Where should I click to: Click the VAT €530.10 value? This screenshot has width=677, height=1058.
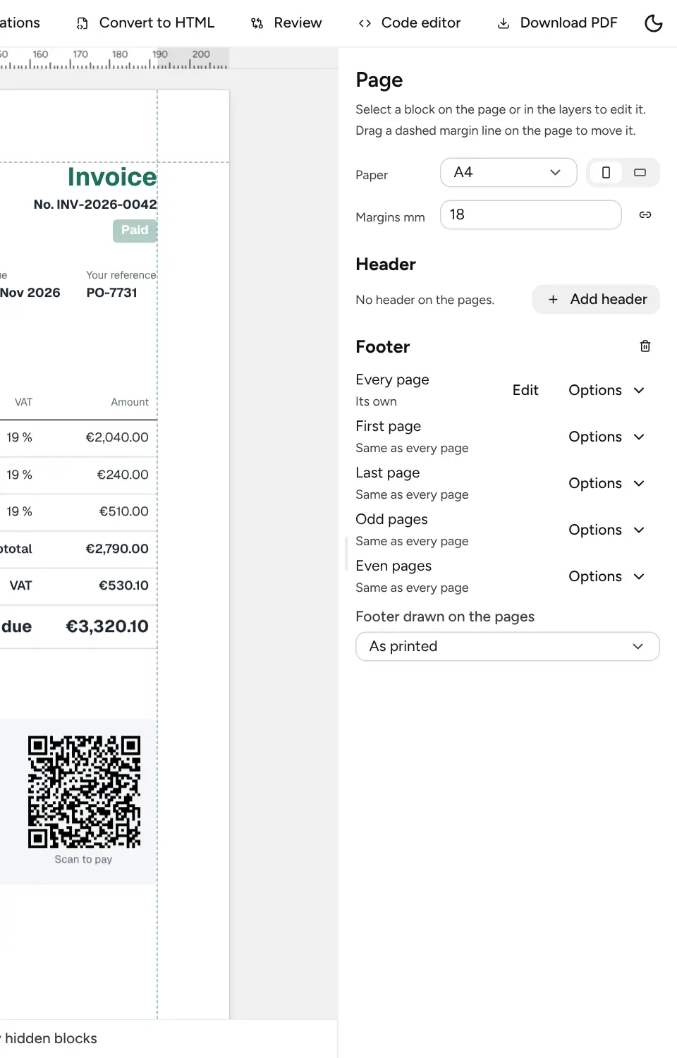tap(123, 586)
